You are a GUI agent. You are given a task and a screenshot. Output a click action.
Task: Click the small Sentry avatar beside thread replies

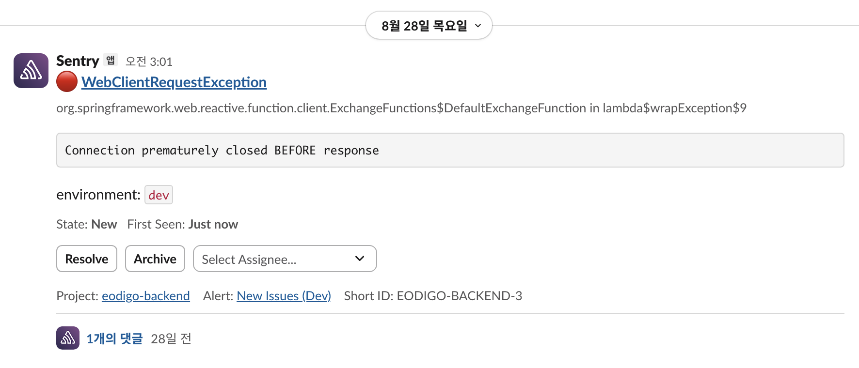pos(68,338)
